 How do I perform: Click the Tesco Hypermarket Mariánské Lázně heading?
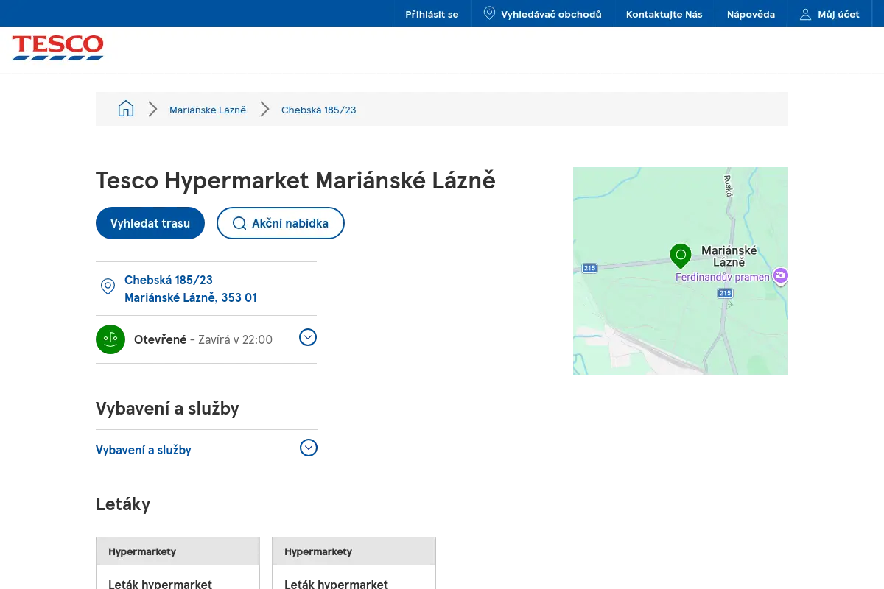click(295, 180)
